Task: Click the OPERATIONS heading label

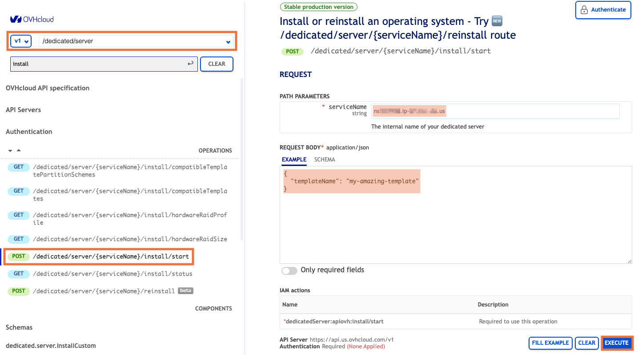Action: click(x=215, y=151)
